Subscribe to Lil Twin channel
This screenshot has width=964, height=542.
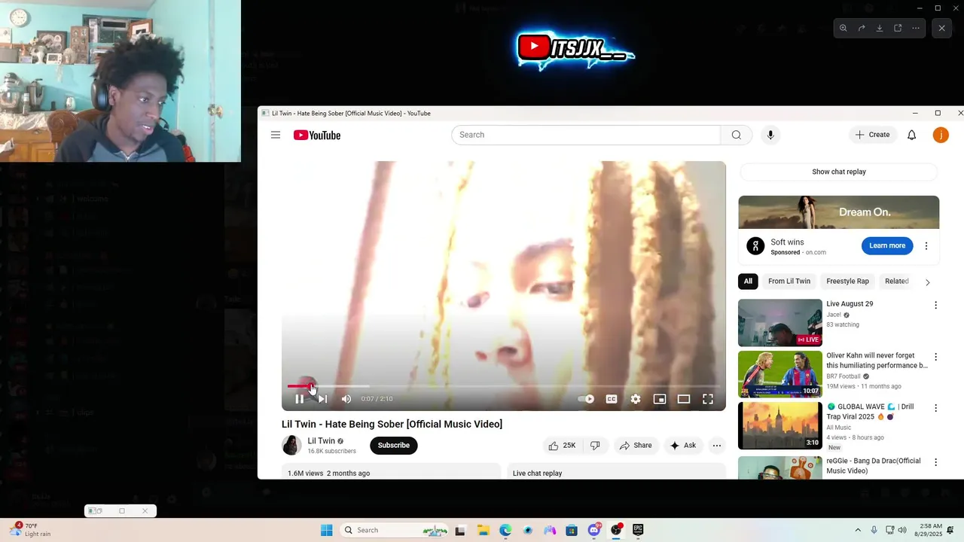393,446
